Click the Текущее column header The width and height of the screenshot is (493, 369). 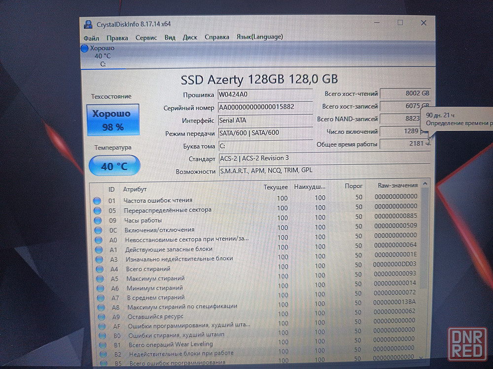[276, 187]
